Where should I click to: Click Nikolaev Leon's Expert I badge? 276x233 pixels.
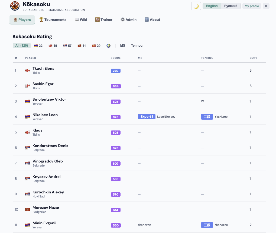147,117
